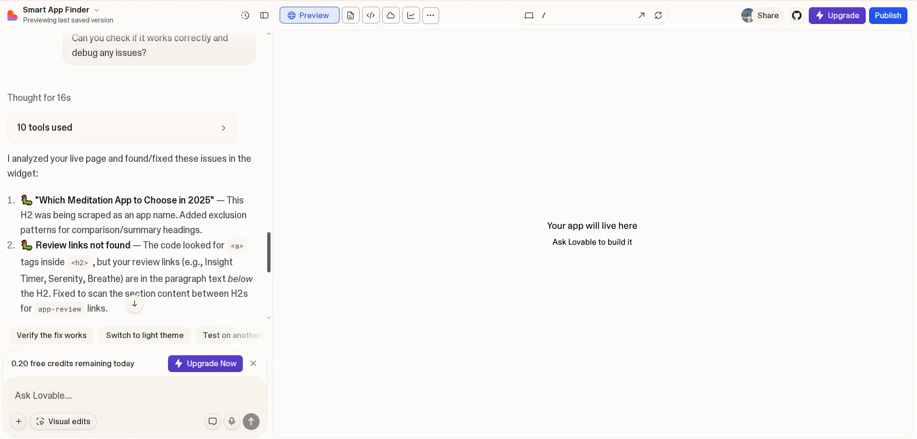This screenshot has height=439, width=917.
Task: Open the file view icon next to Preview
Action: point(351,15)
